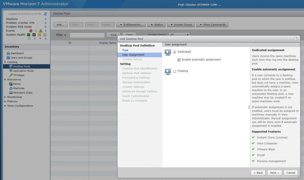Image resolution: width=304 pixels, height=180 pixels.
Task: Click the Events error count 3
Action: (36, 31)
